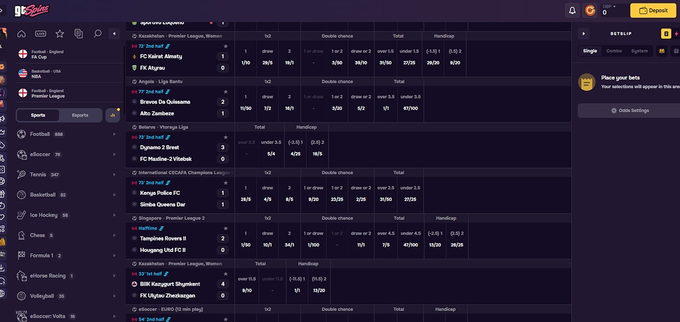Switch to the Sports tab
The width and height of the screenshot is (680, 322).
click(38, 115)
